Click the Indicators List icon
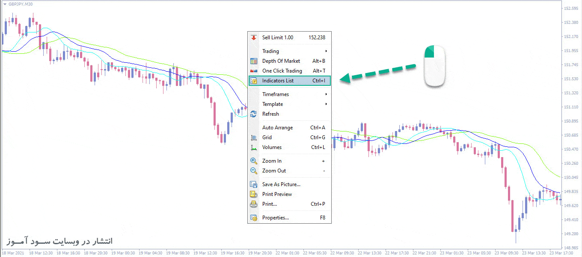The image size is (582, 257). tap(254, 81)
